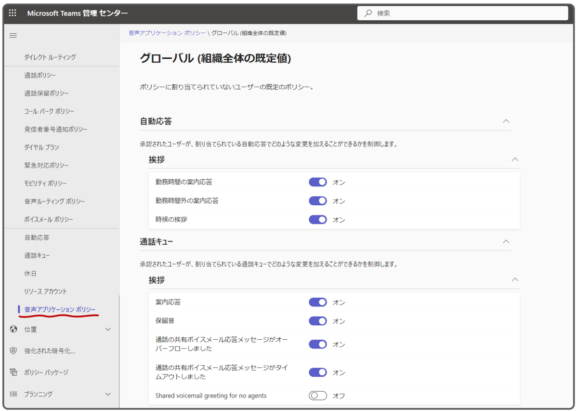Enable Shared voicemail greeting for no agents

point(318,396)
